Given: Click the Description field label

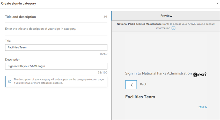Looking at the screenshot, I should [x=13, y=60].
